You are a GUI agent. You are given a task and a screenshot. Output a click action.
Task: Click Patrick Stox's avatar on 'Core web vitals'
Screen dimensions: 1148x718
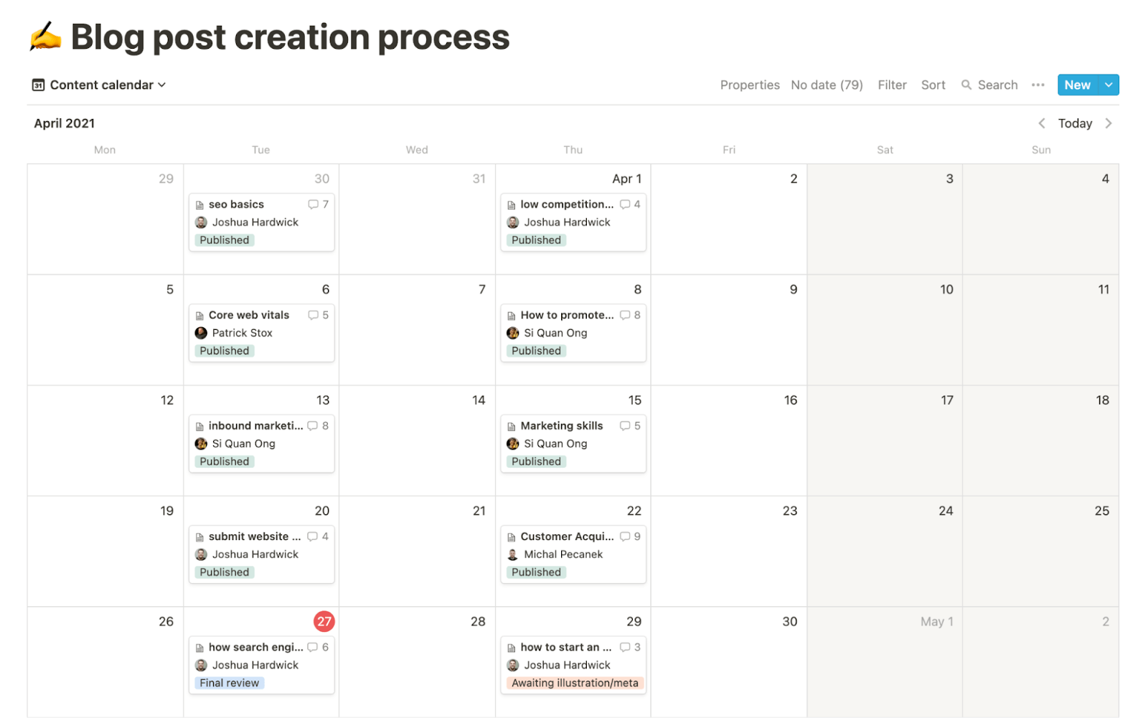pyautogui.click(x=201, y=333)
